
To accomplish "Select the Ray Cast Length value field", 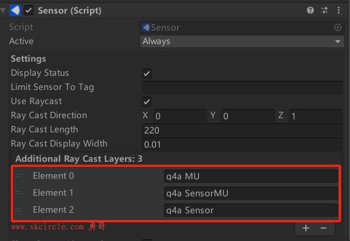I will (x=242, y=130).
